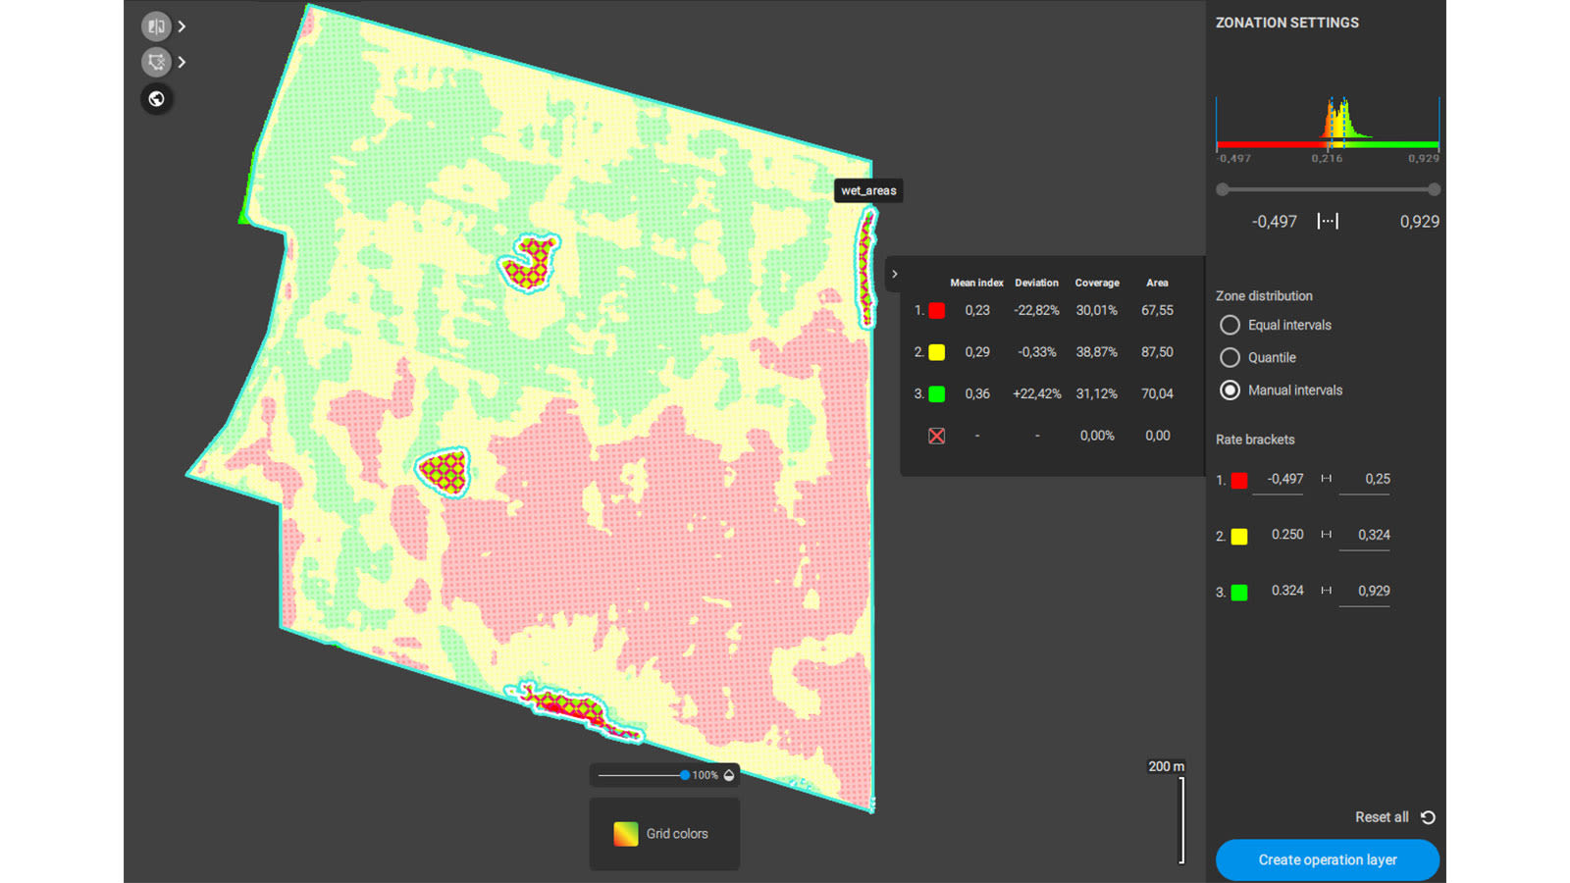This screenshot has width=1570, height=883.
Task: Click the excluded-zone crossed red icon in statistics
Action: (x=935, y=436)
